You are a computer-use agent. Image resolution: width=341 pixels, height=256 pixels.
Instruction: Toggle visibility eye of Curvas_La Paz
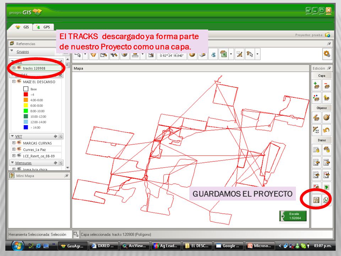tap(19, 149)
